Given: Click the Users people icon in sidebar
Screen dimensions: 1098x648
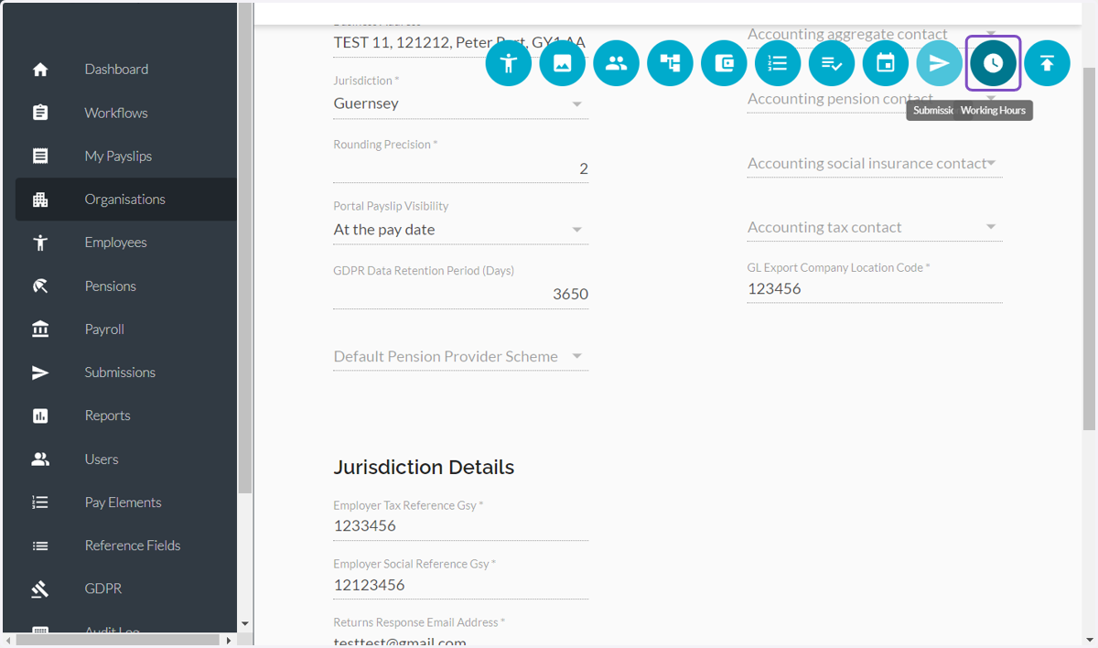Looking at the screenshot, I should pos(40,459).
